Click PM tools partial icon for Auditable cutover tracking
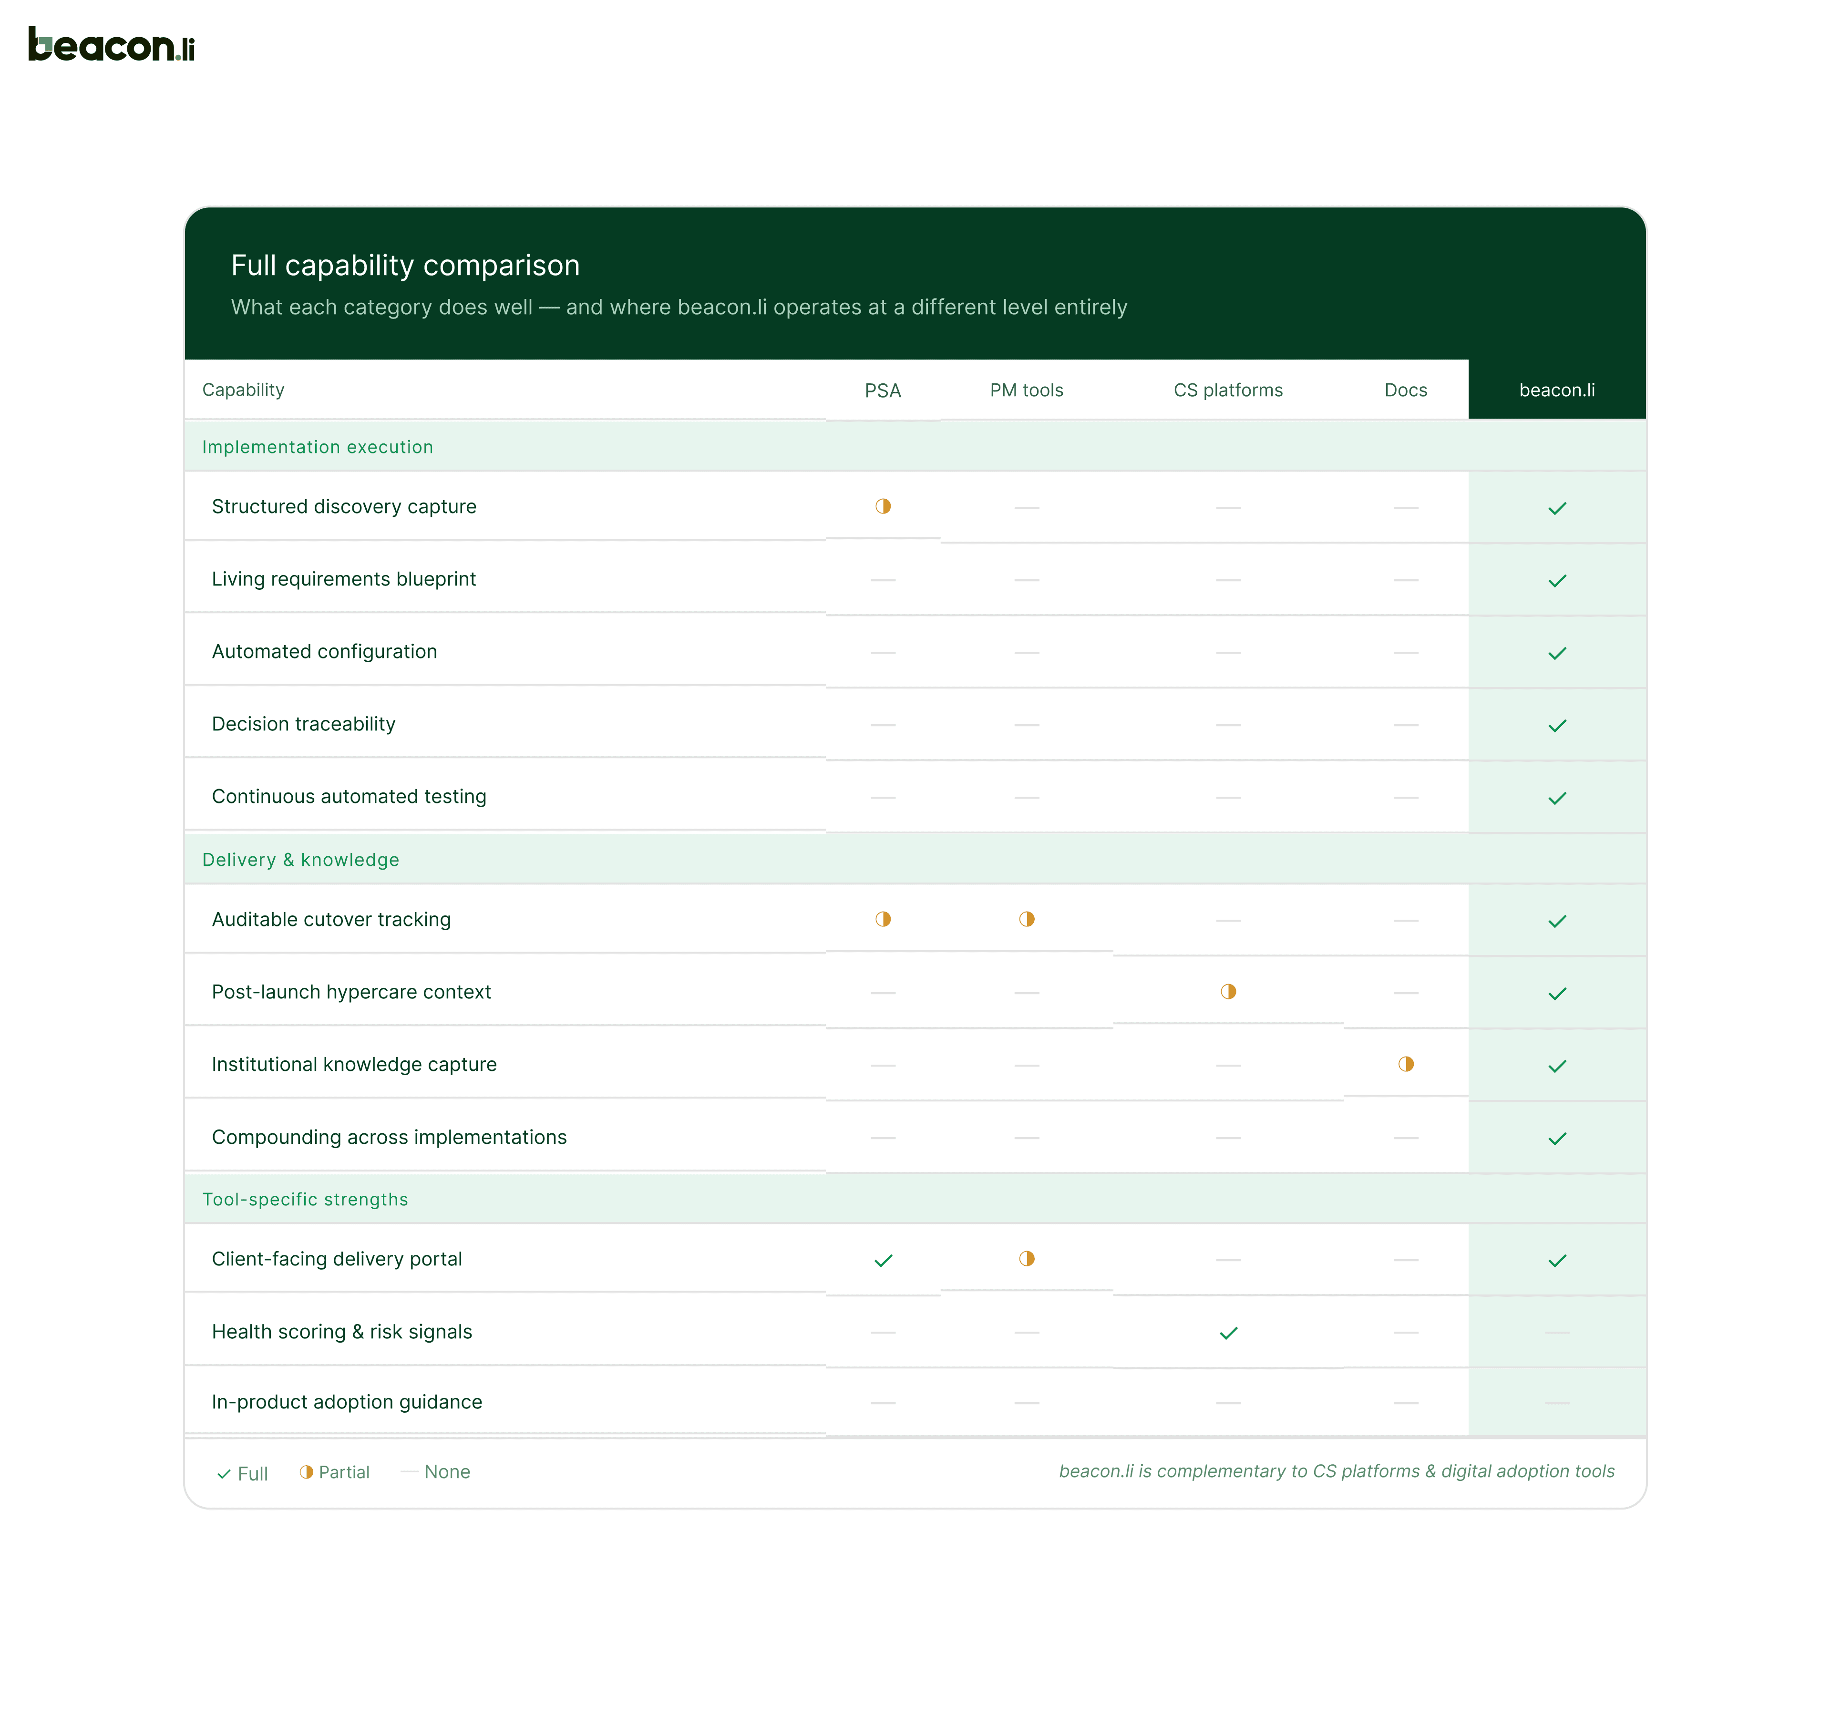1831x1715 pixels. point(1026,918)
